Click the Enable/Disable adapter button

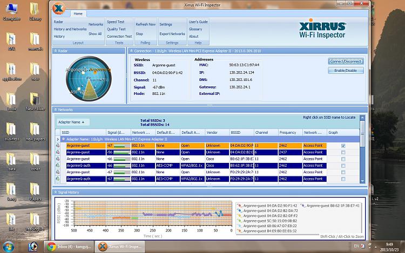346,71
